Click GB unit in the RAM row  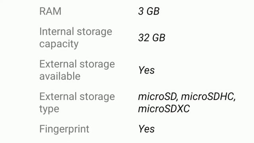point(153,11)
